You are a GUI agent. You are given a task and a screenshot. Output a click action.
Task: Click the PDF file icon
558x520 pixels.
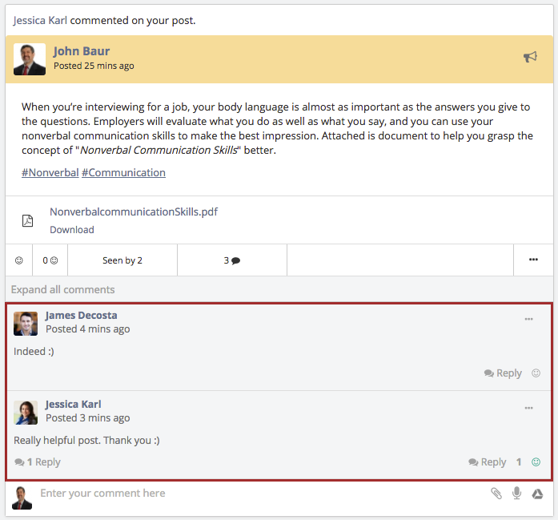point(27,221)
